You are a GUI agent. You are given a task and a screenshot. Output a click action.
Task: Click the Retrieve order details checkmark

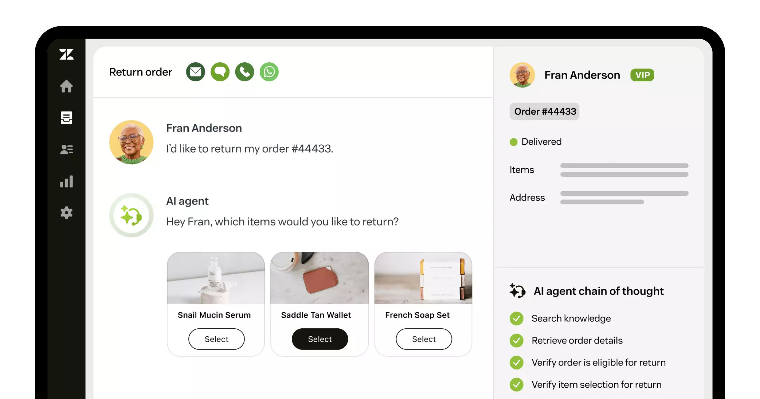pos(516,341)
